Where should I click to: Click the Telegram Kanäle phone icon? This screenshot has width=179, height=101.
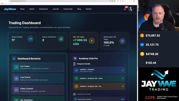pyautogui.click(x=74, y=64)
